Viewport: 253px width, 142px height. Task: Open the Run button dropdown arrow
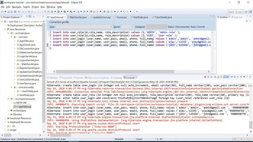61,11
